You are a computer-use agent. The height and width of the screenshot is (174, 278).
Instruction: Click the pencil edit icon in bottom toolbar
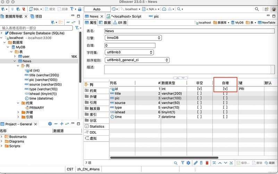(195, 163)
